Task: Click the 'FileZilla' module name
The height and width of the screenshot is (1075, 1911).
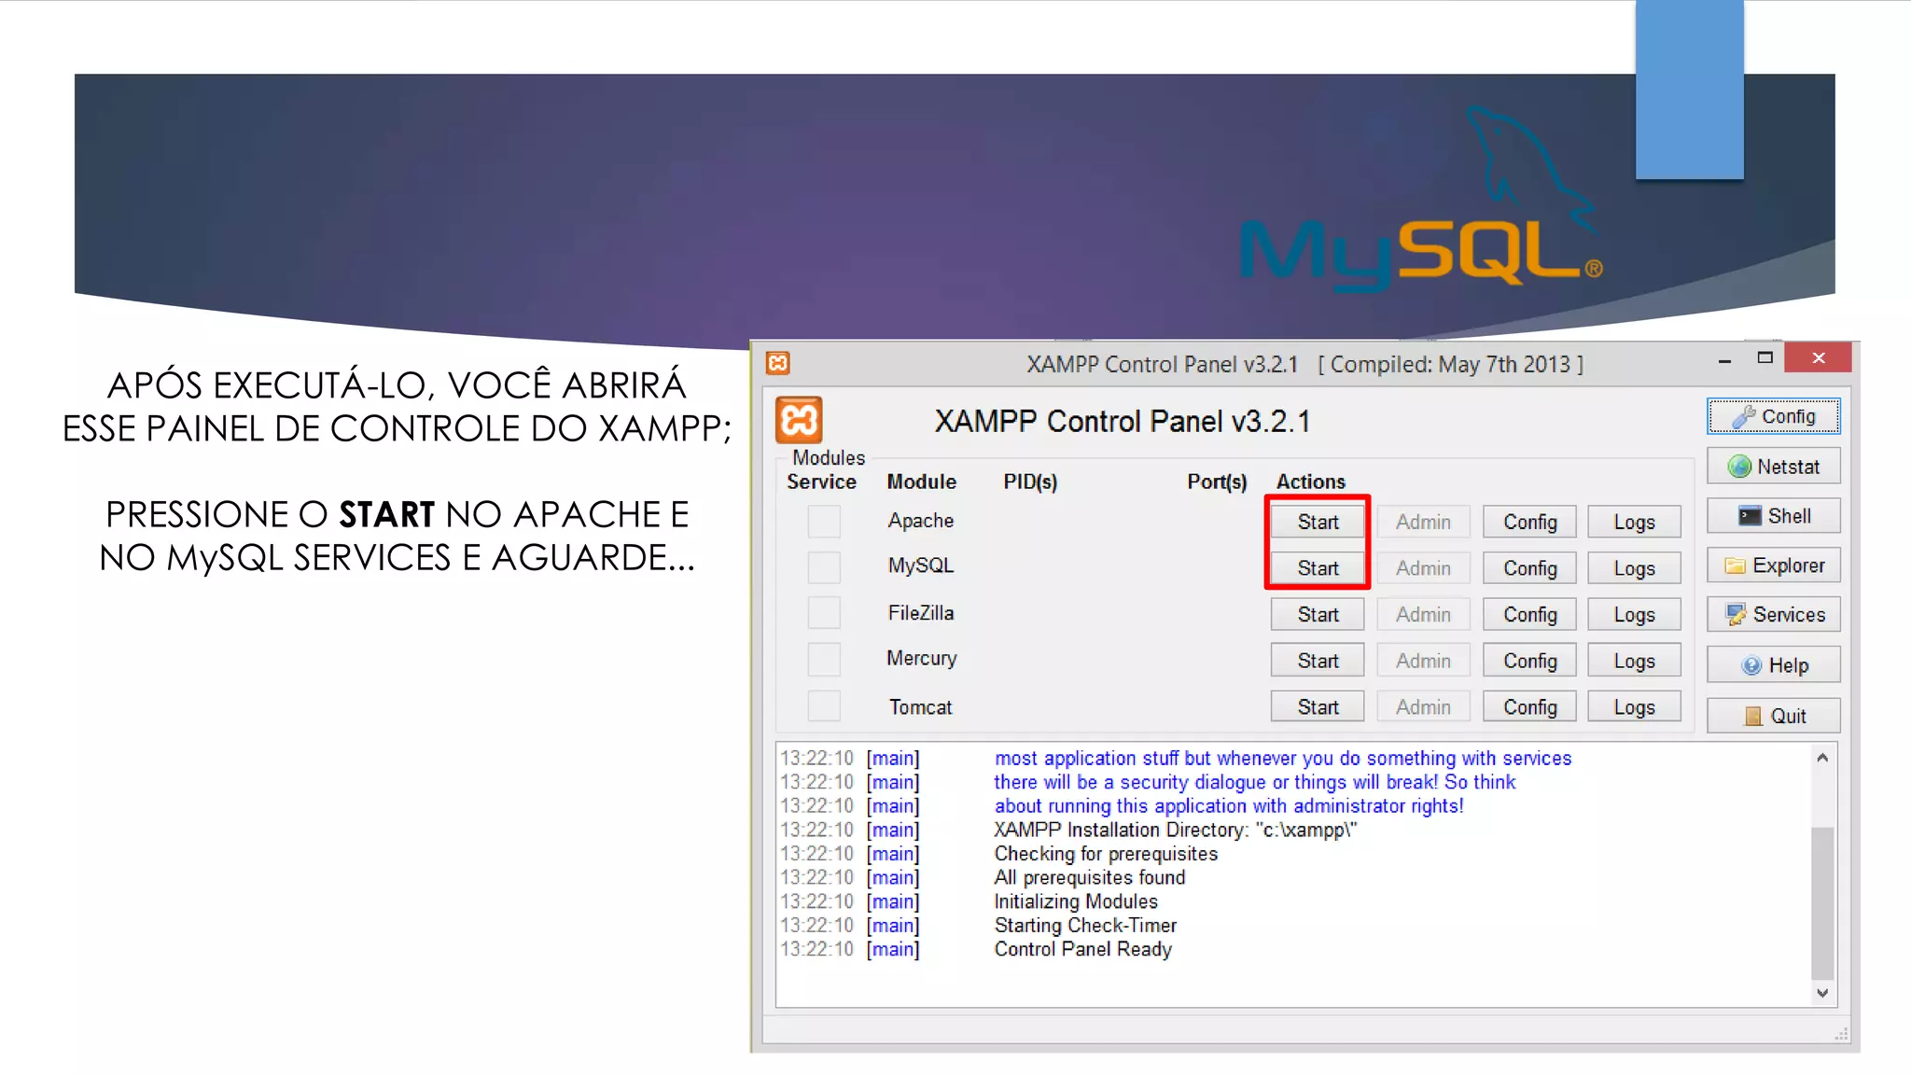Action: point(921,613)
